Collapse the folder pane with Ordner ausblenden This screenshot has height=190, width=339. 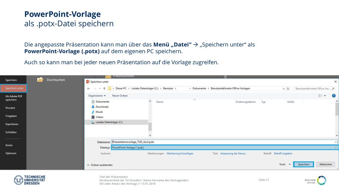pos(100,165)
